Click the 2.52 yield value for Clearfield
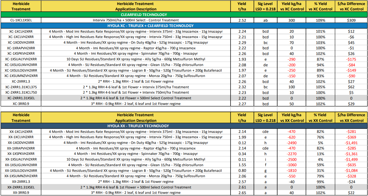368x196 pixels. 242,20
